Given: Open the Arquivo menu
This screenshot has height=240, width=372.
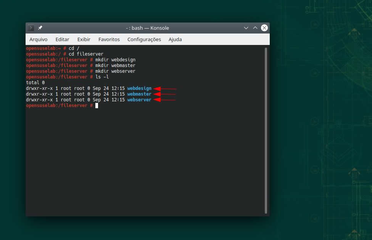Looking at the screenshot, I should click(x=38, y=39).
